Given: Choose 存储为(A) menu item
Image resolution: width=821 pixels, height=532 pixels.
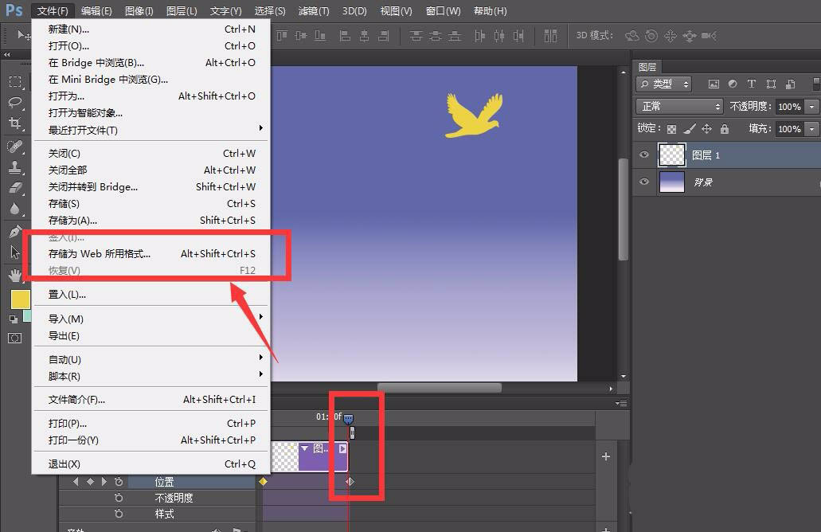Looking at the screenshot, I should [152, 221].
